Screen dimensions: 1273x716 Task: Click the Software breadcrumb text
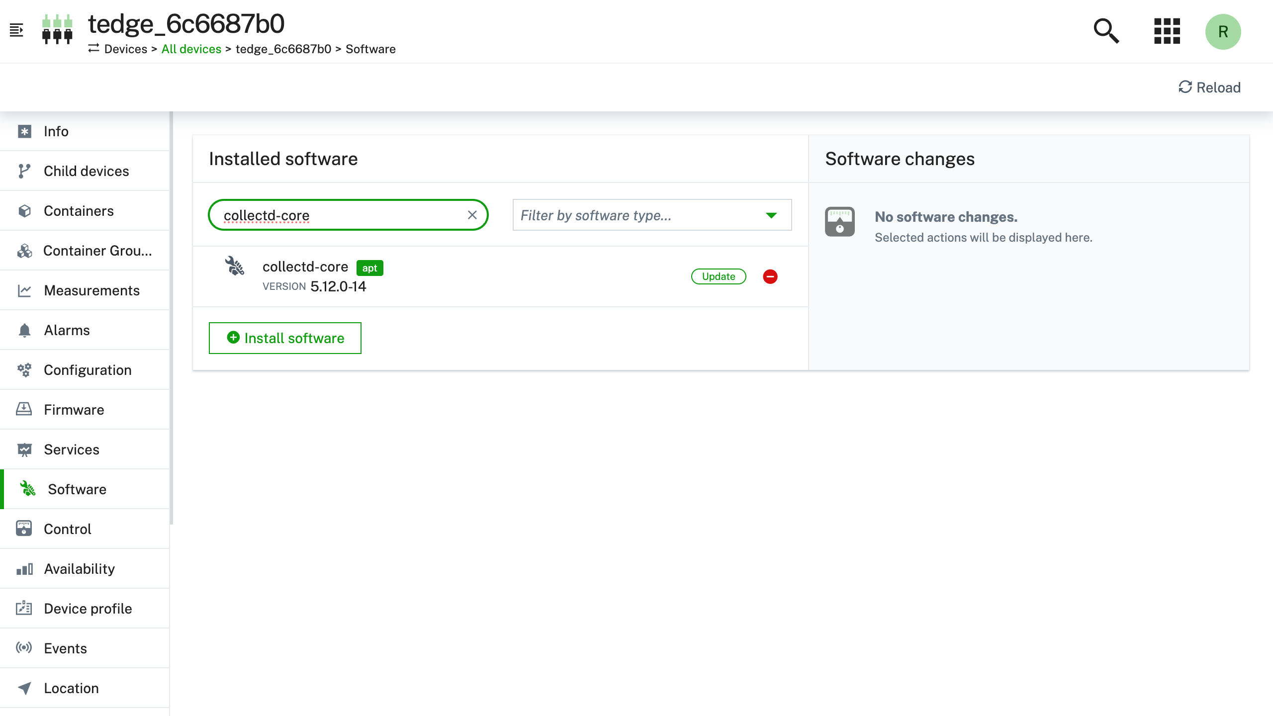(x=370, y=49)
